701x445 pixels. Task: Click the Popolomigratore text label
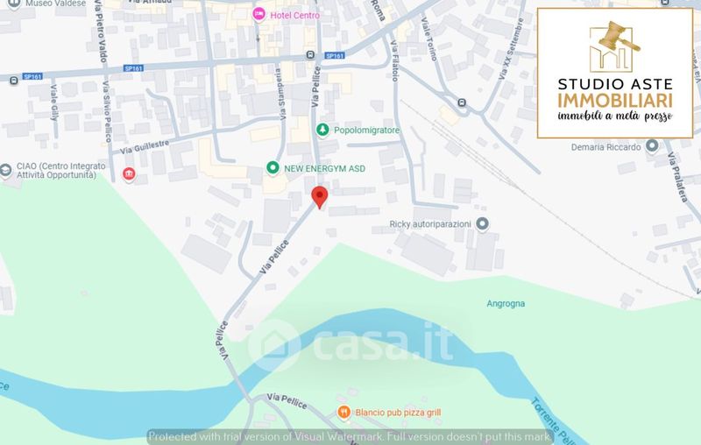pos(366,131)
